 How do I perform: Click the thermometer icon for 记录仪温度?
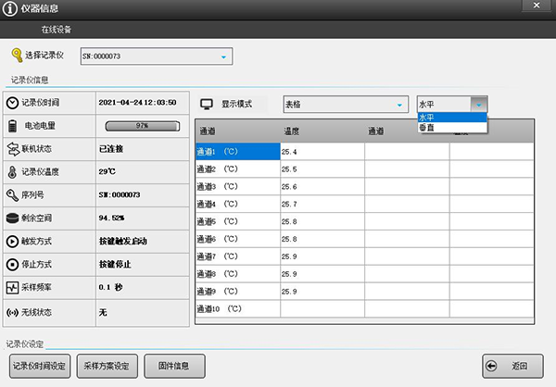(12, 172)
